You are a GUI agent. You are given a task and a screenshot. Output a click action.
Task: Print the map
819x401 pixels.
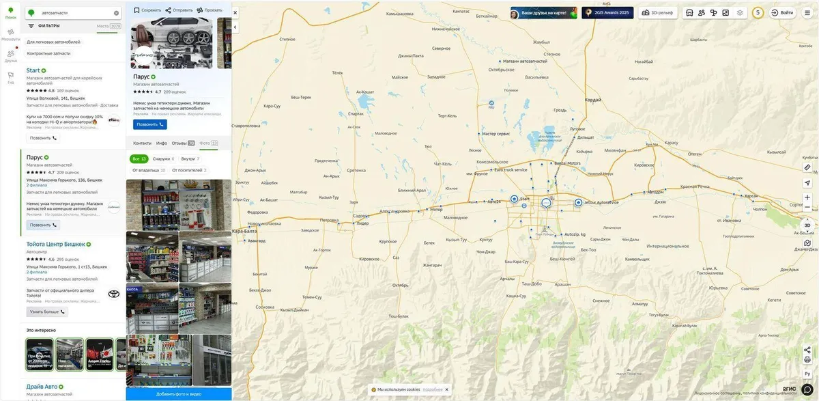[x=807, y=360]
